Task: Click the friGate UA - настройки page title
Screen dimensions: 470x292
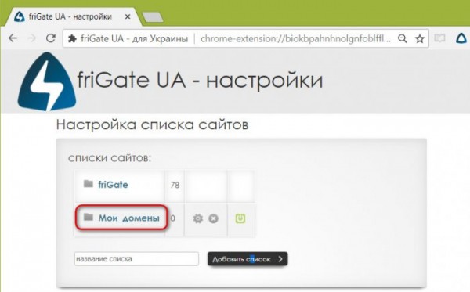Action: [201, 81]
